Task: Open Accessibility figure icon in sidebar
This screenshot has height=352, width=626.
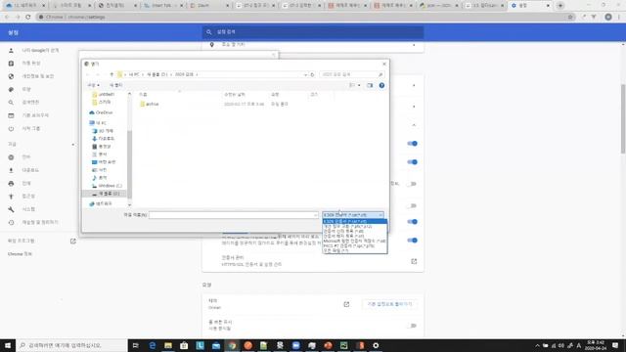Action: (11, 197)
